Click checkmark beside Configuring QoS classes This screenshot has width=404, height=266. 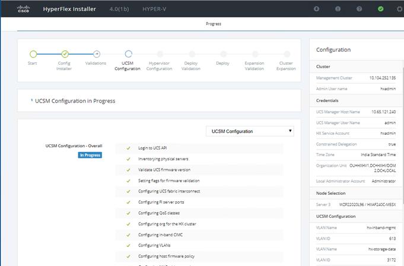coord(128,213)
